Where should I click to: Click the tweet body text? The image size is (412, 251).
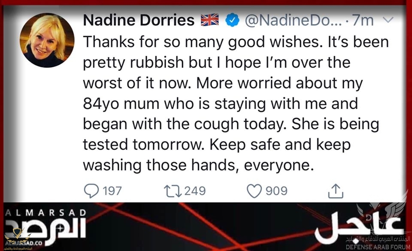click(x=232, y=103)
